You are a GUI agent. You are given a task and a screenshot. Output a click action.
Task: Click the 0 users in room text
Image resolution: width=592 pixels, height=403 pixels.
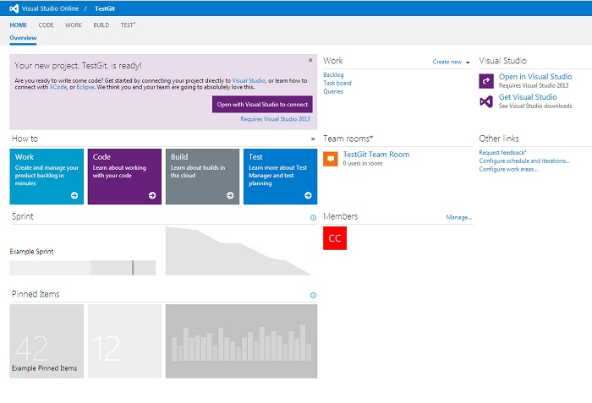coord(363,163)
